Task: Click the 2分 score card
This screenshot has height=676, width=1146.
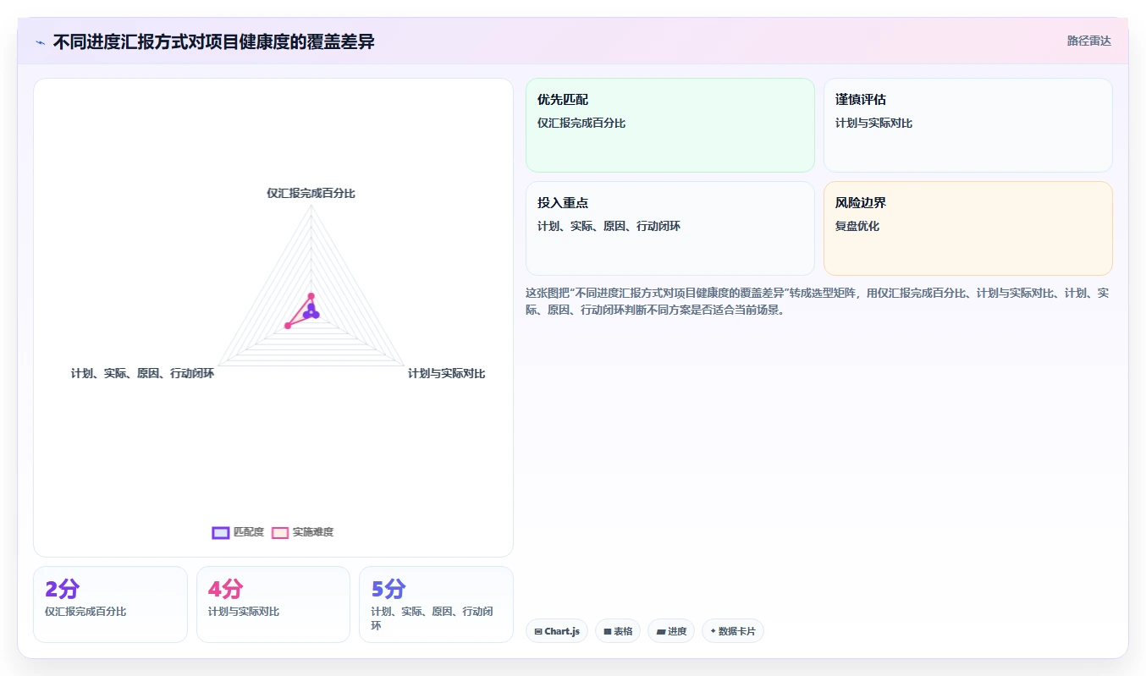Action: point(110,604)
